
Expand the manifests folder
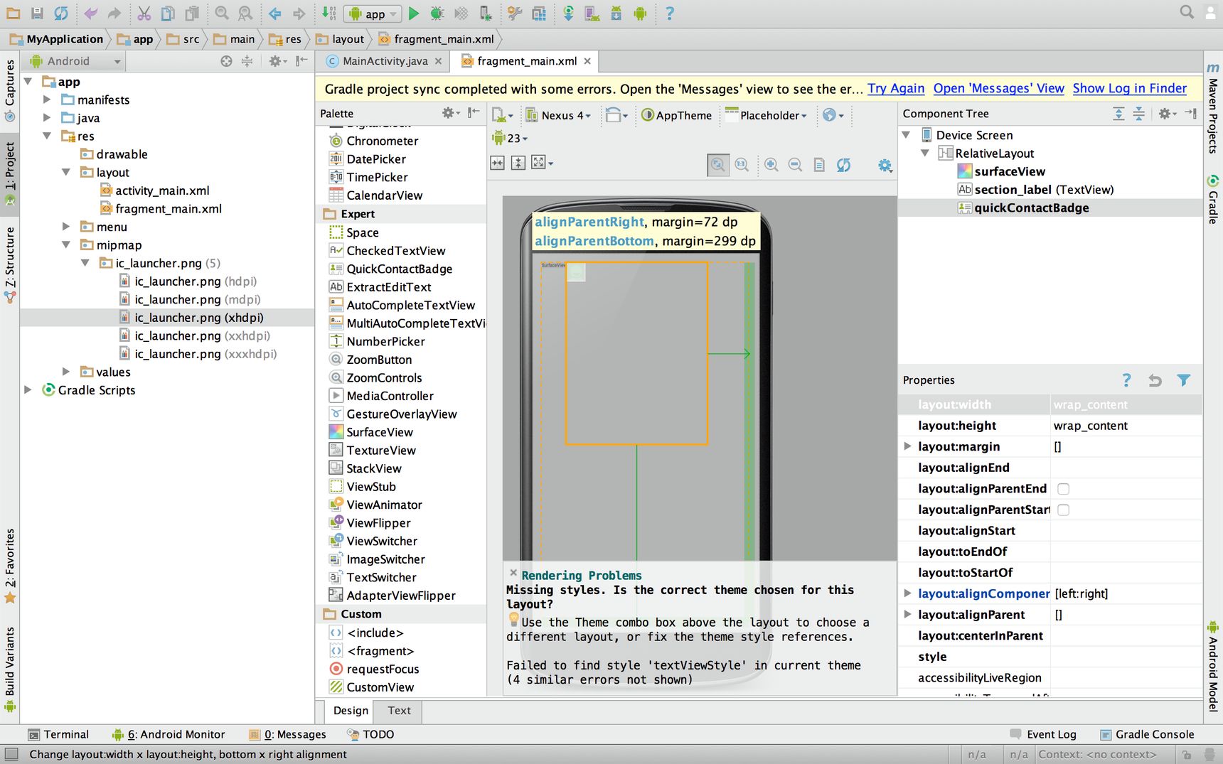(x=47, y=99)
